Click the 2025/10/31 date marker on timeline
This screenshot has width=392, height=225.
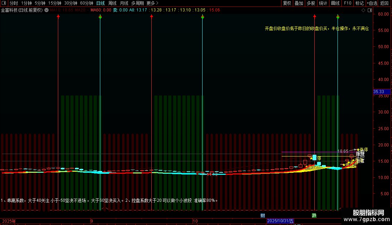(x=280, y=221)
